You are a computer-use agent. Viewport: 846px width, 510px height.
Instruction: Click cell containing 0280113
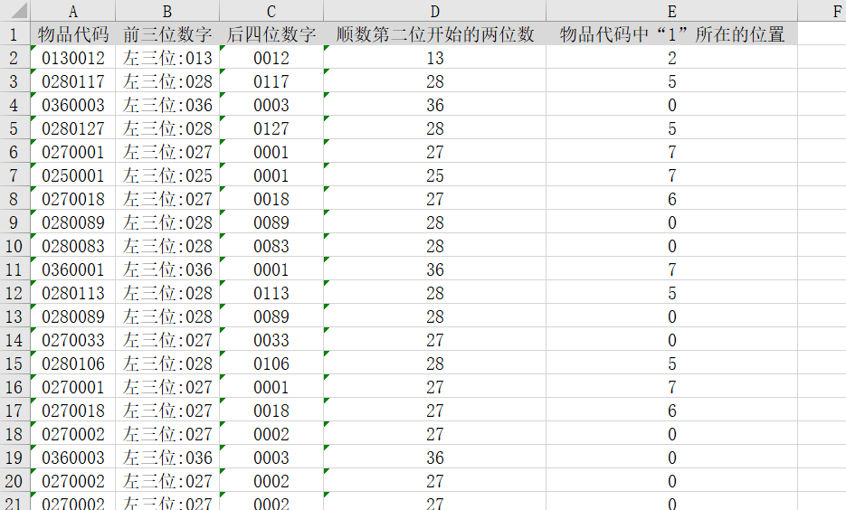[x=73, y=292]
